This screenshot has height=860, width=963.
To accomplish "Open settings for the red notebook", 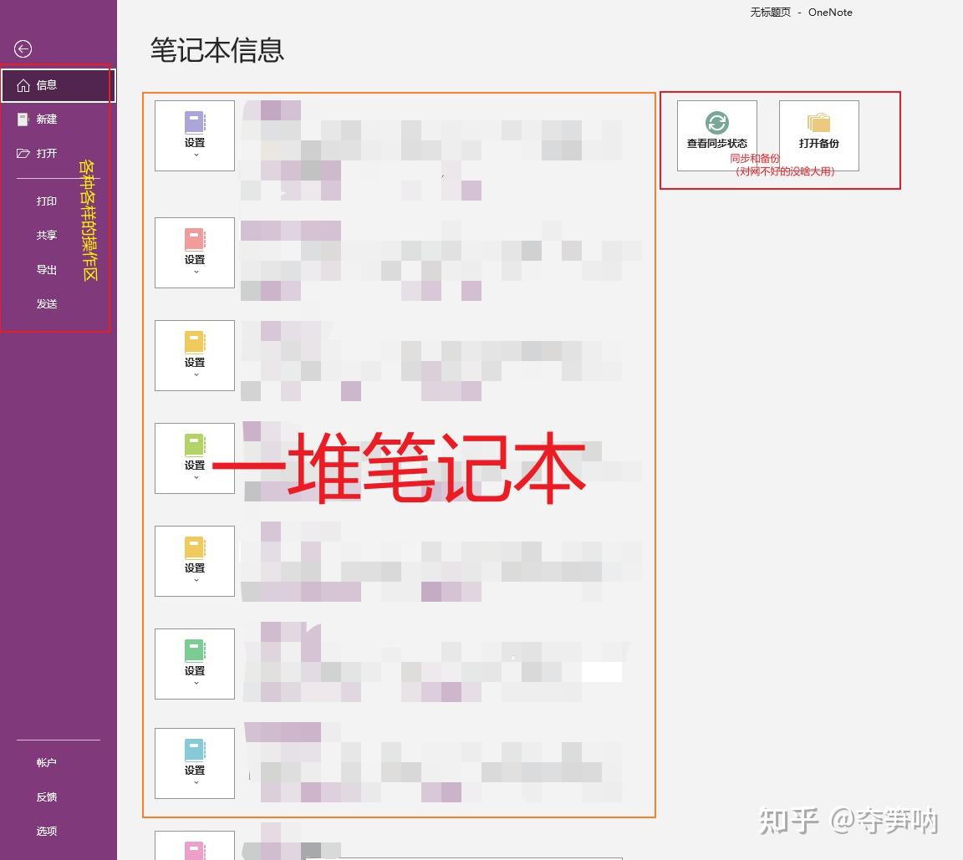I will tap(195, 253).
